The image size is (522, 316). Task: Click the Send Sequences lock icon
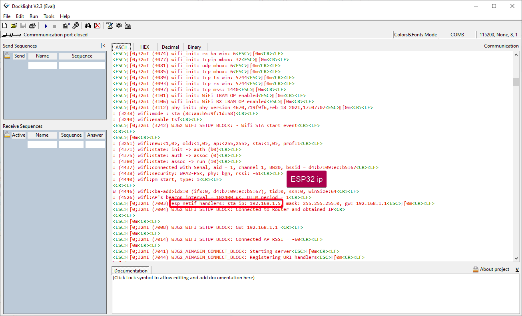(x=7, y=56)
